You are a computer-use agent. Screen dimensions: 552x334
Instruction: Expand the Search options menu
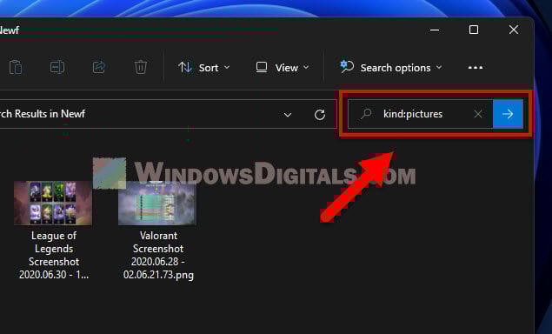point(391,67)
